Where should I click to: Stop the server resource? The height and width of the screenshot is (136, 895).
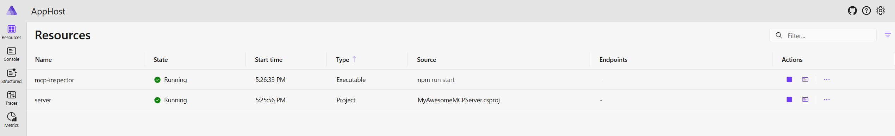click(789, 100)
